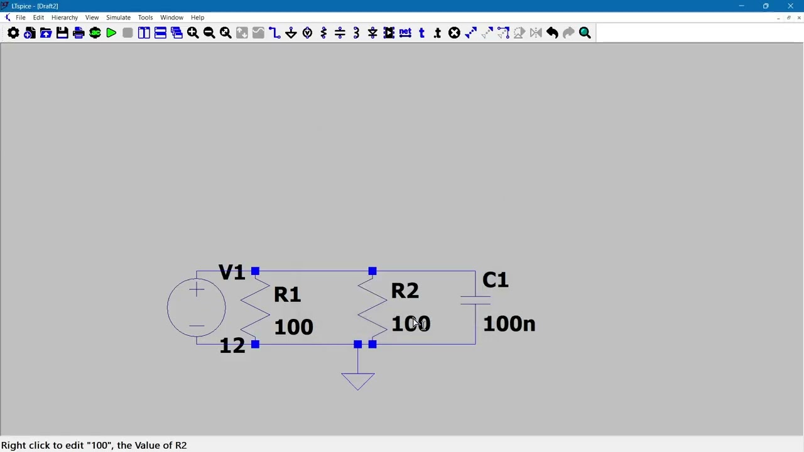The width and height of the screenshot is (804, 452).
Task: Click the R1 resistor label
Action: 287,294
